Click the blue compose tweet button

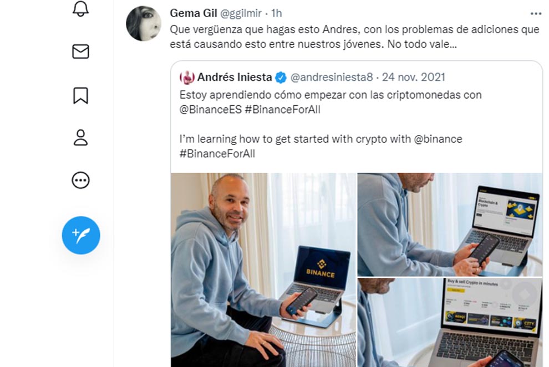coord(81,235)
